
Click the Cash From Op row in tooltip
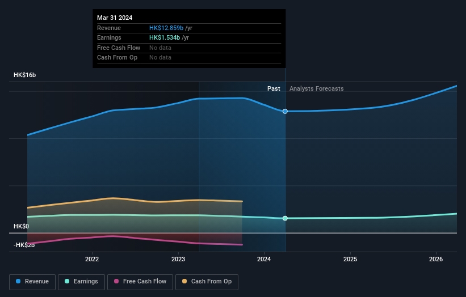click(189, 58)
